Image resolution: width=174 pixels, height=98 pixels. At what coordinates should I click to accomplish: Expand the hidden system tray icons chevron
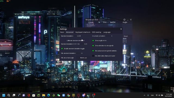tap(144, 95)
